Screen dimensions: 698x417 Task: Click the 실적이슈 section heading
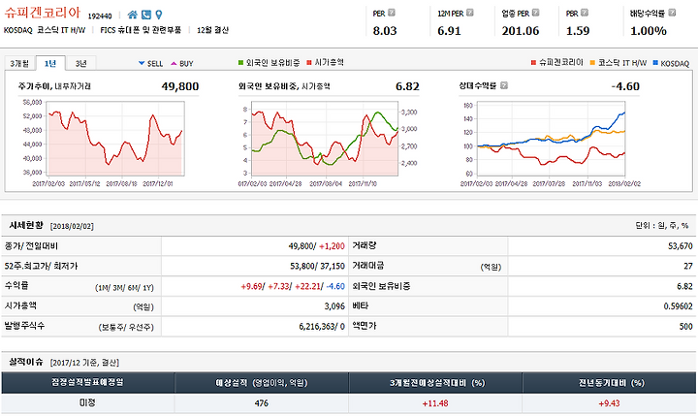(26, 362)
